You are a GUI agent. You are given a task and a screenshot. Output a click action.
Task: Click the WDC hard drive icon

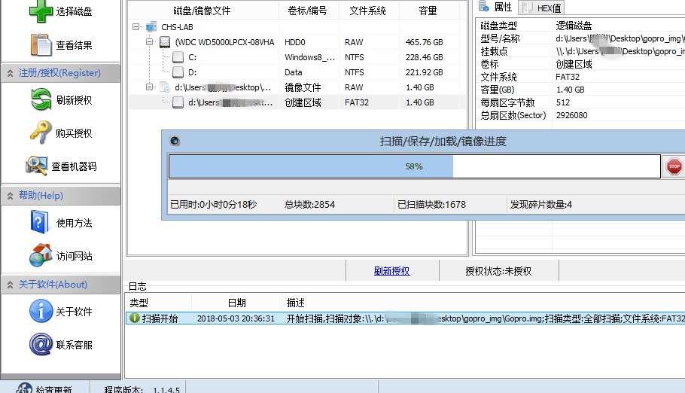pyautogui.click(x=165, y=42)
